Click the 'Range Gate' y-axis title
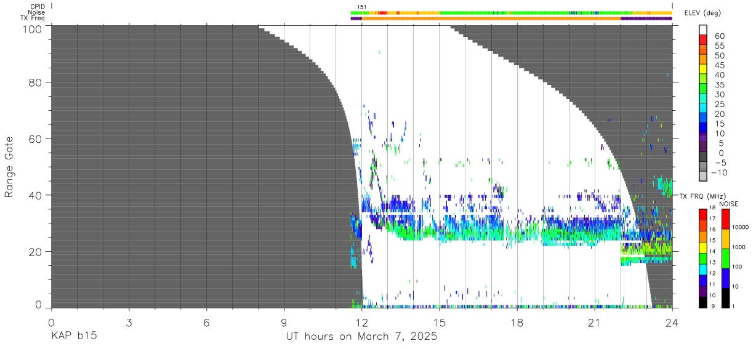Image resolution: width=756 pixels, height=349 pixels. coord(9,167)
